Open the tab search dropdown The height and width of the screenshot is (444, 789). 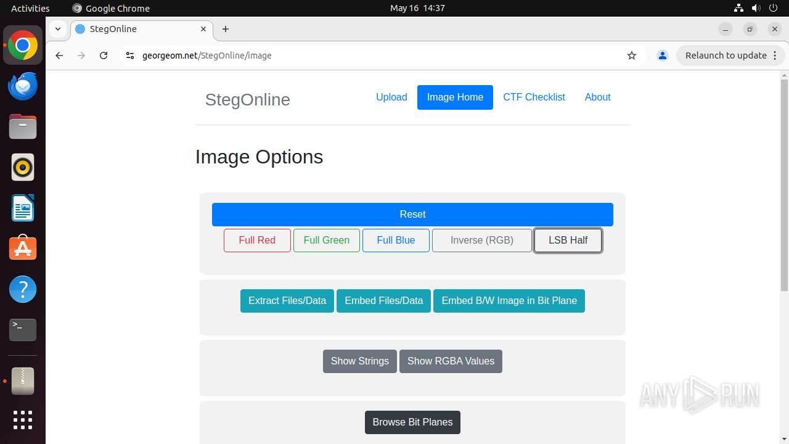[x=57, y=29]
